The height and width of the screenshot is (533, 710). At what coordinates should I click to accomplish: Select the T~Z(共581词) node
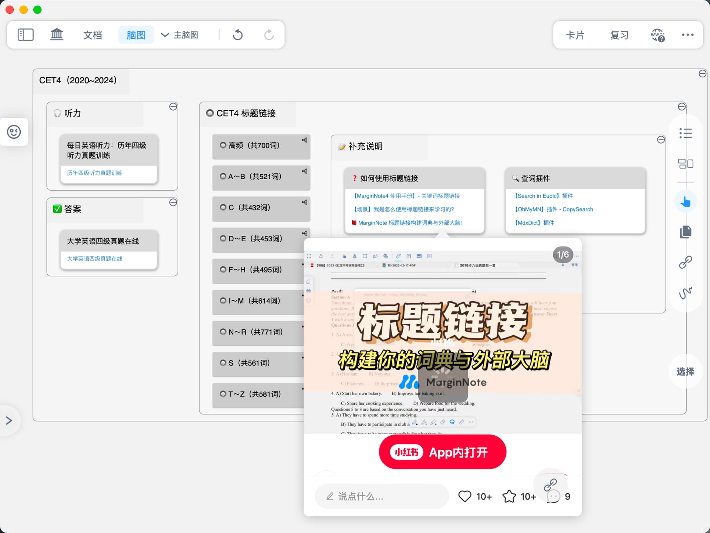click(x=258, y=396)
